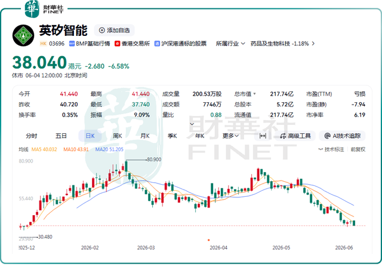
Task: Click the 英矽智能 company logo icon
Action: pos(23,35)
